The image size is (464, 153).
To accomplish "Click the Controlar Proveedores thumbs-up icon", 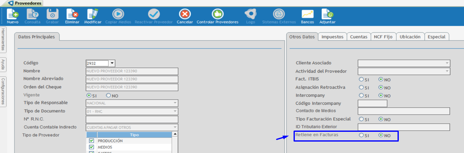I will tap(217, 14).
